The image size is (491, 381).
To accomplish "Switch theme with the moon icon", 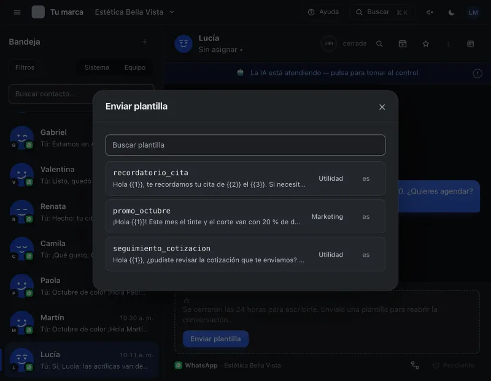I will pyautogui.click(x=451, y=12).
